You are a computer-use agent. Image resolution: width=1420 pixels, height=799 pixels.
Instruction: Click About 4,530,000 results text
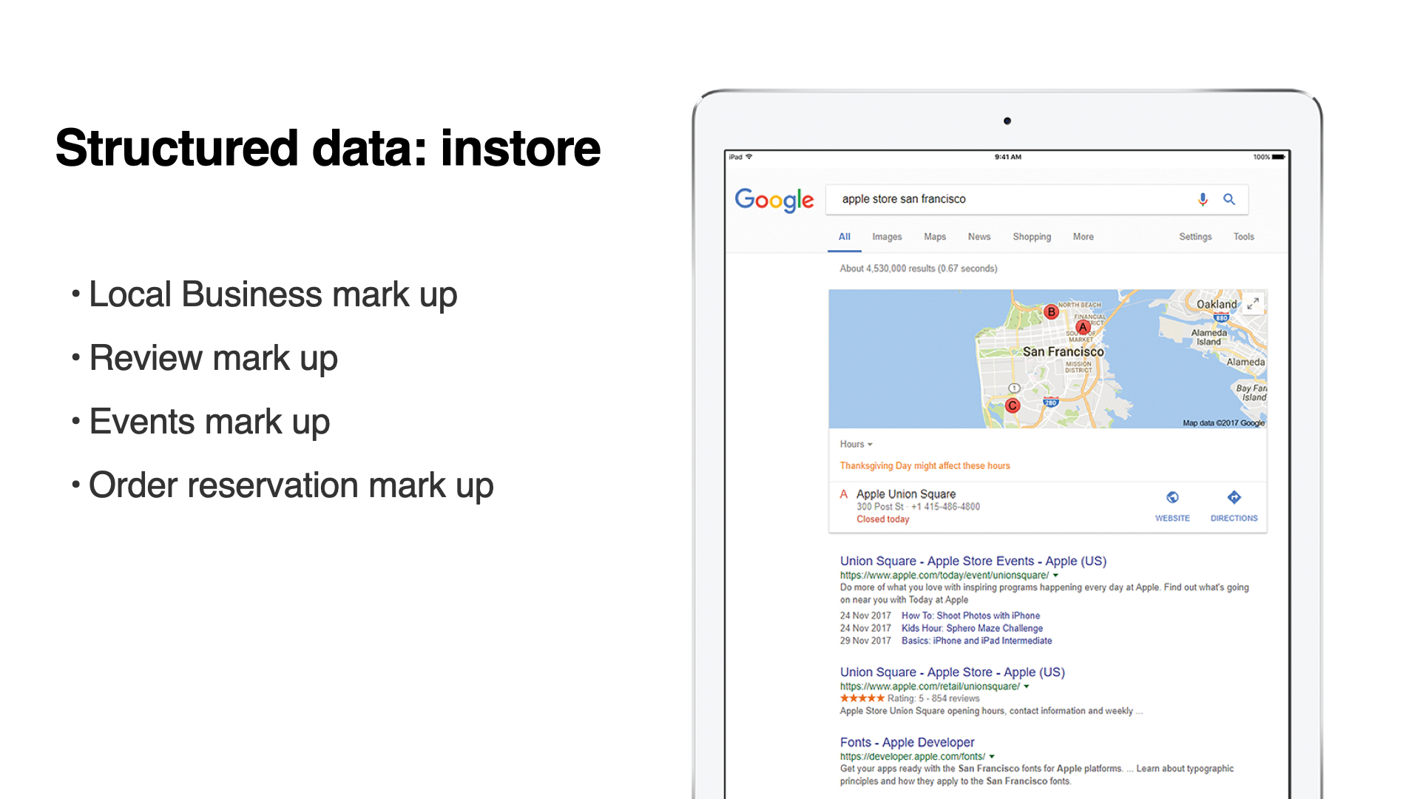pos(919,269)
